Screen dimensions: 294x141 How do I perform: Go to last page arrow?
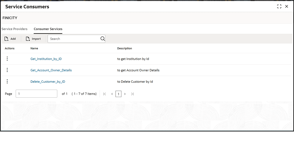point(132,94)
